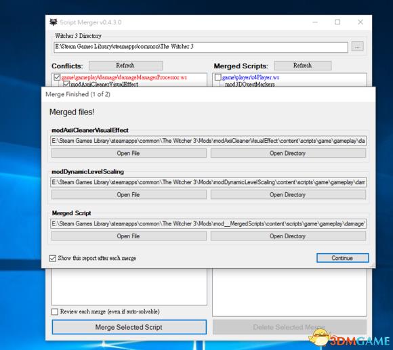
Task: Click the Witcher 3 Directory path field
Action: [201, 47]
